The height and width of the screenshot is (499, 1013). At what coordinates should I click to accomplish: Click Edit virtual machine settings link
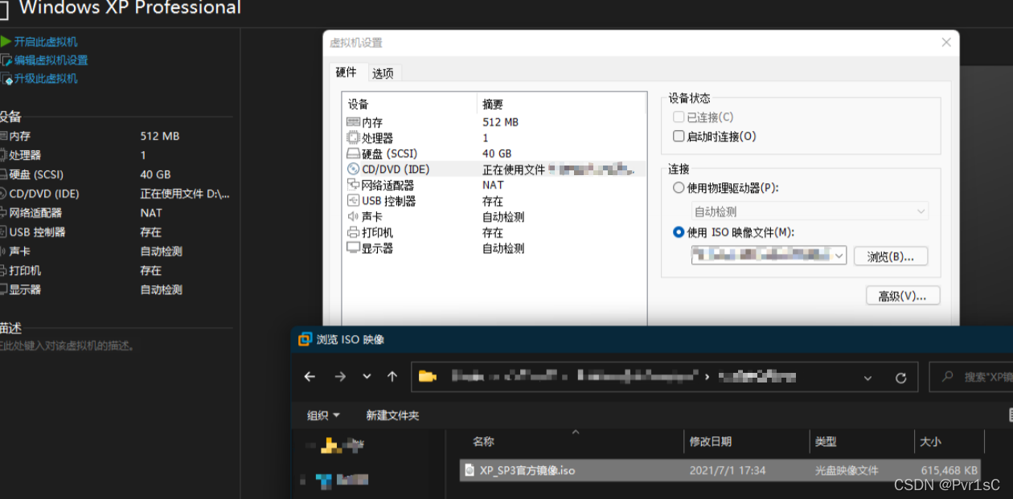click(x=51, y=60)
